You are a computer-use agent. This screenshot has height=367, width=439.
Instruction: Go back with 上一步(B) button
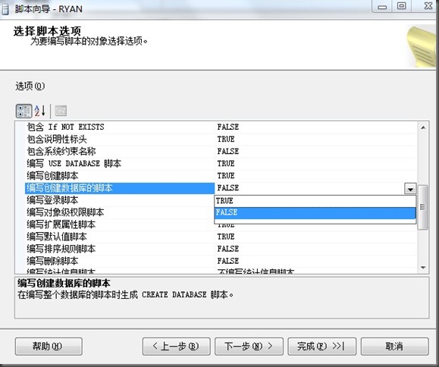tap(177, 347)
